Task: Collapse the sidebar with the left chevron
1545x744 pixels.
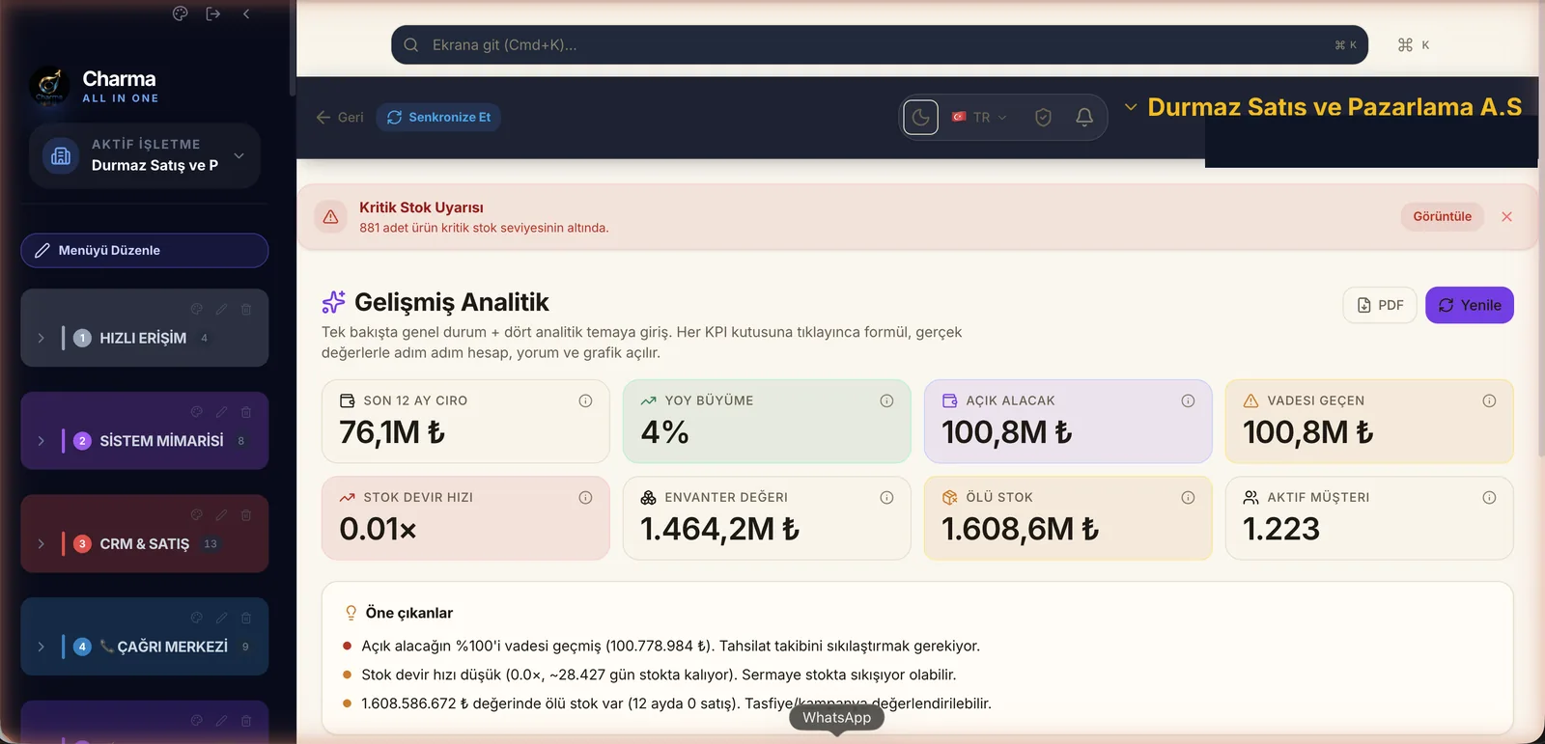Action: tap(246, 14)
